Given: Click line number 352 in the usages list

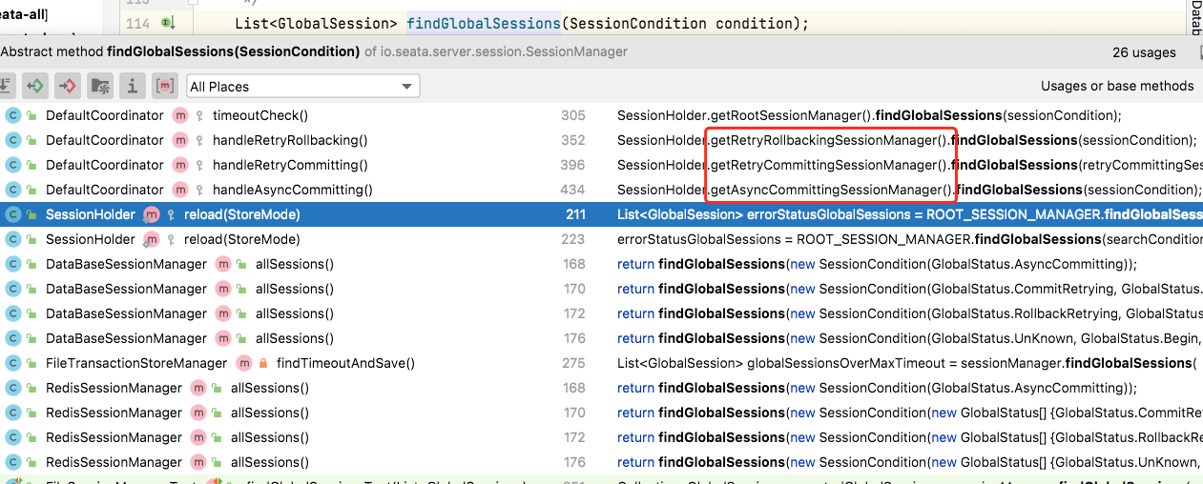Looking at the screenshot, I should (573, 140).
